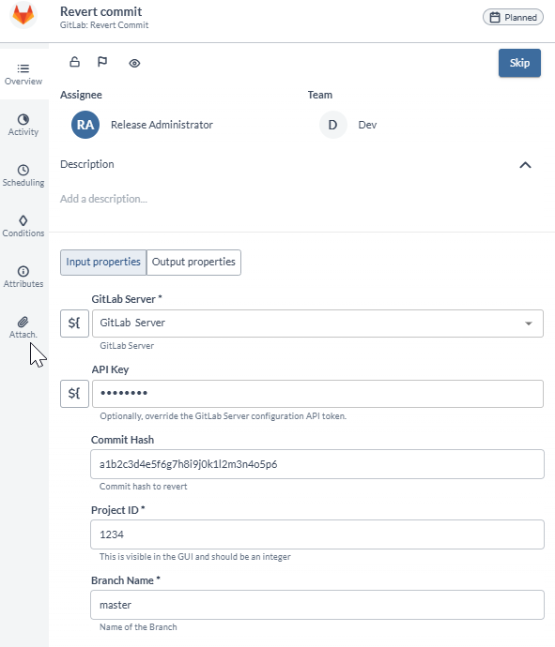
Task: Click the GitLab fox logo icon
Action: 23,15
